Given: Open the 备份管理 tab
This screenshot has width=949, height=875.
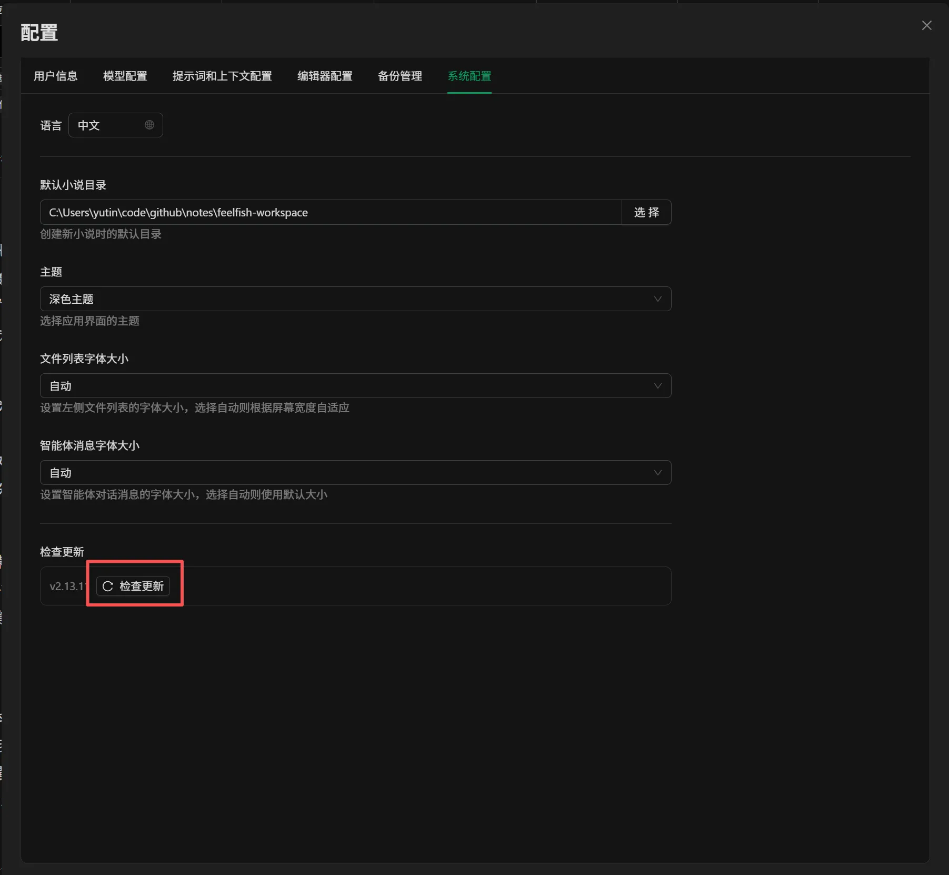Looking at the screenshot, I should (x=400, y=76).
